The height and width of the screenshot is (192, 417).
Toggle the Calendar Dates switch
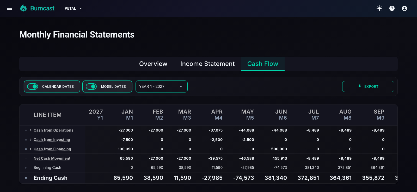33,86
